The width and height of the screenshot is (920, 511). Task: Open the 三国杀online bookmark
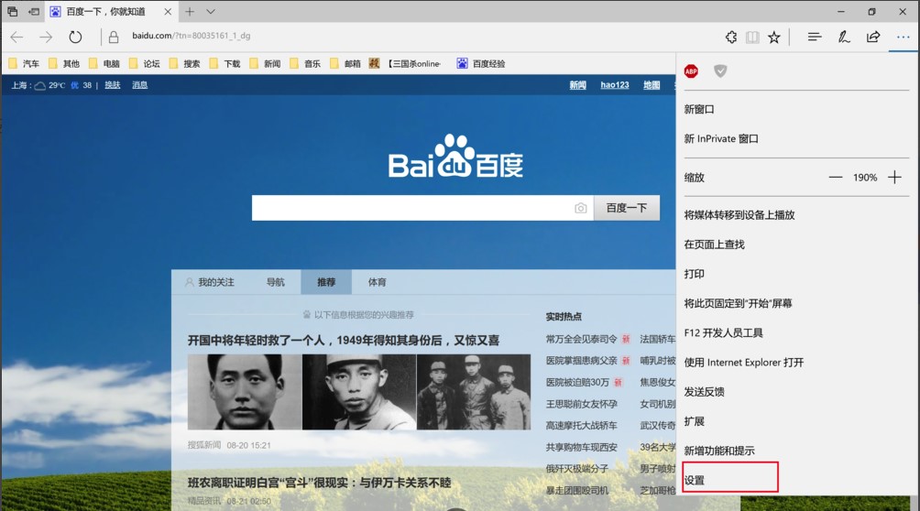coord(405,63)
